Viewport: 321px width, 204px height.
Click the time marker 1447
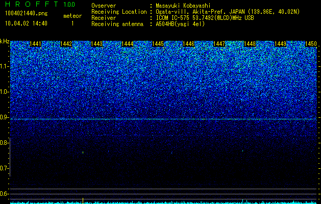click(x=219, y=44)
